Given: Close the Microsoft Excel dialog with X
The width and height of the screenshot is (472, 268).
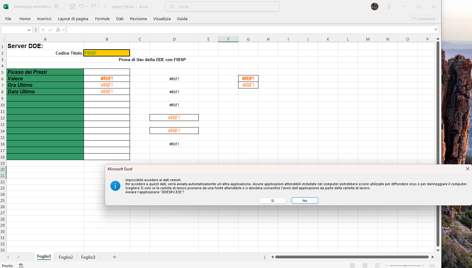Looking at the screenshot, I should tap(467, 169).
